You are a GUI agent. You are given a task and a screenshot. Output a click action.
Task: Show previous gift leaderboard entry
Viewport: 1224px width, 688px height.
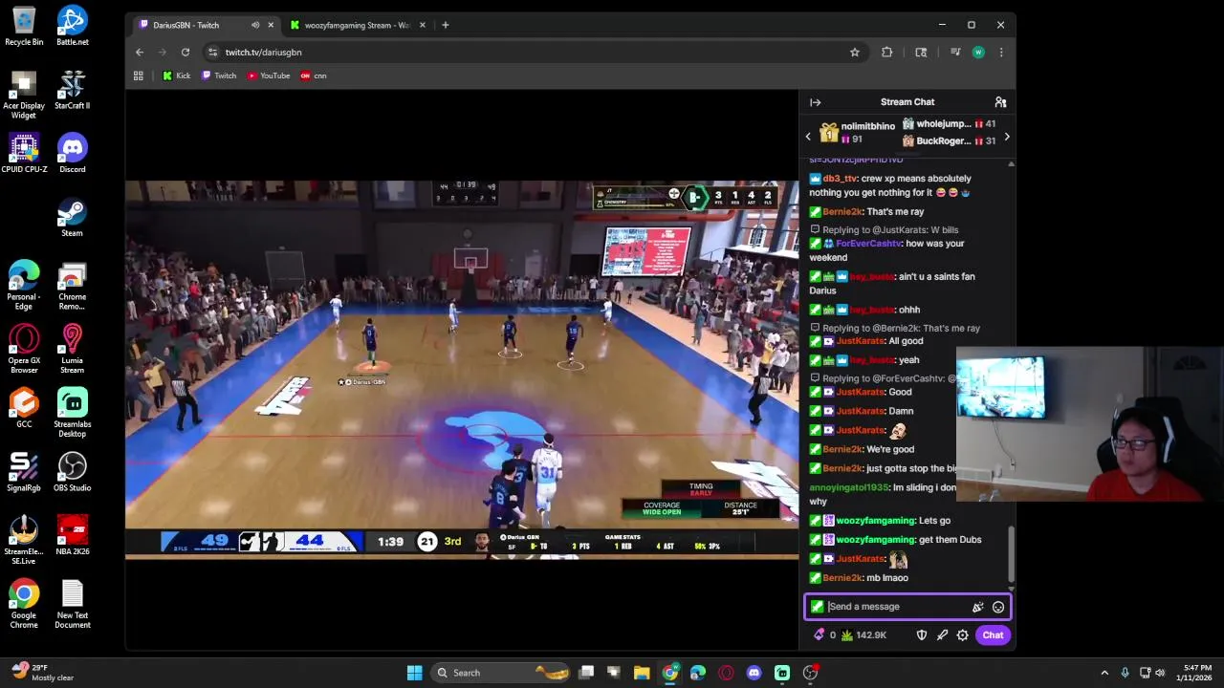(808, 137)
